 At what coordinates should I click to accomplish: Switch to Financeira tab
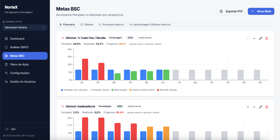coord(67,25)
